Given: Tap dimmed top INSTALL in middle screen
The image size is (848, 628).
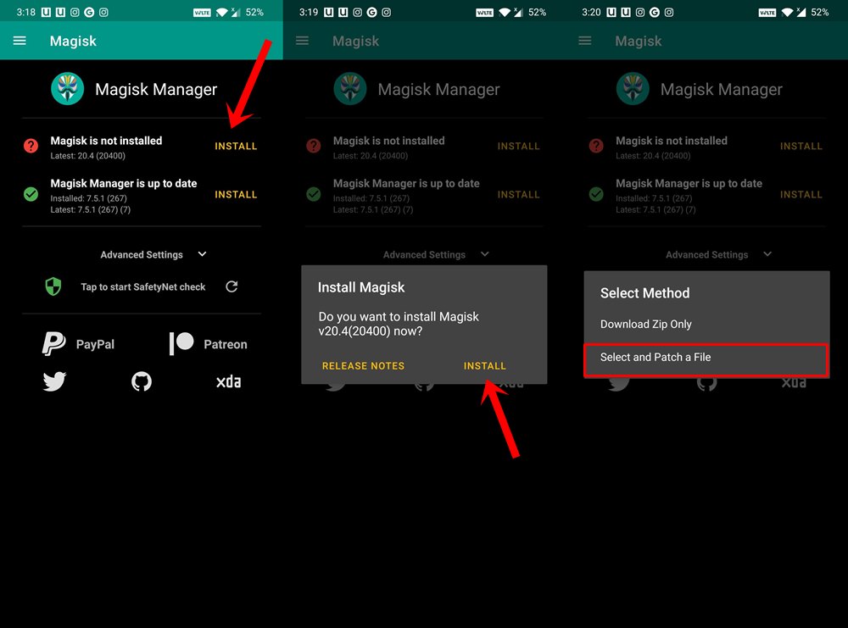Looking at the screenshot, I should click(x=519, y=146).
